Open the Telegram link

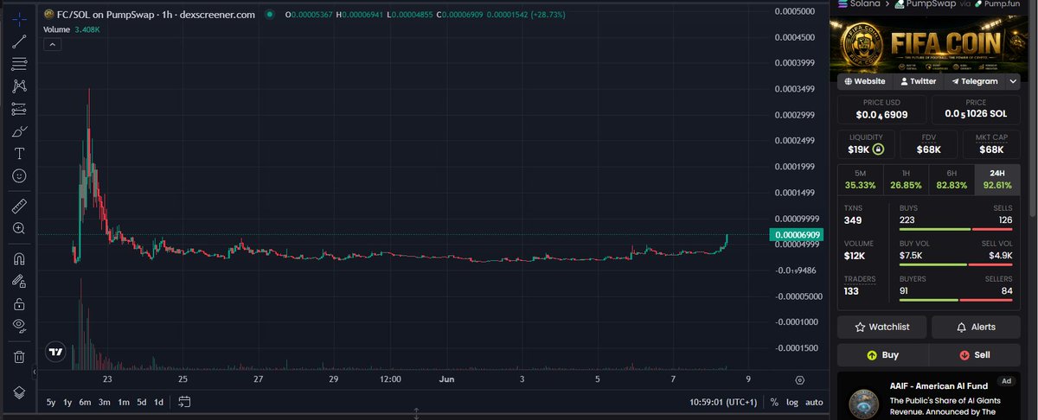pyautogui.click(x=974, y=81)
